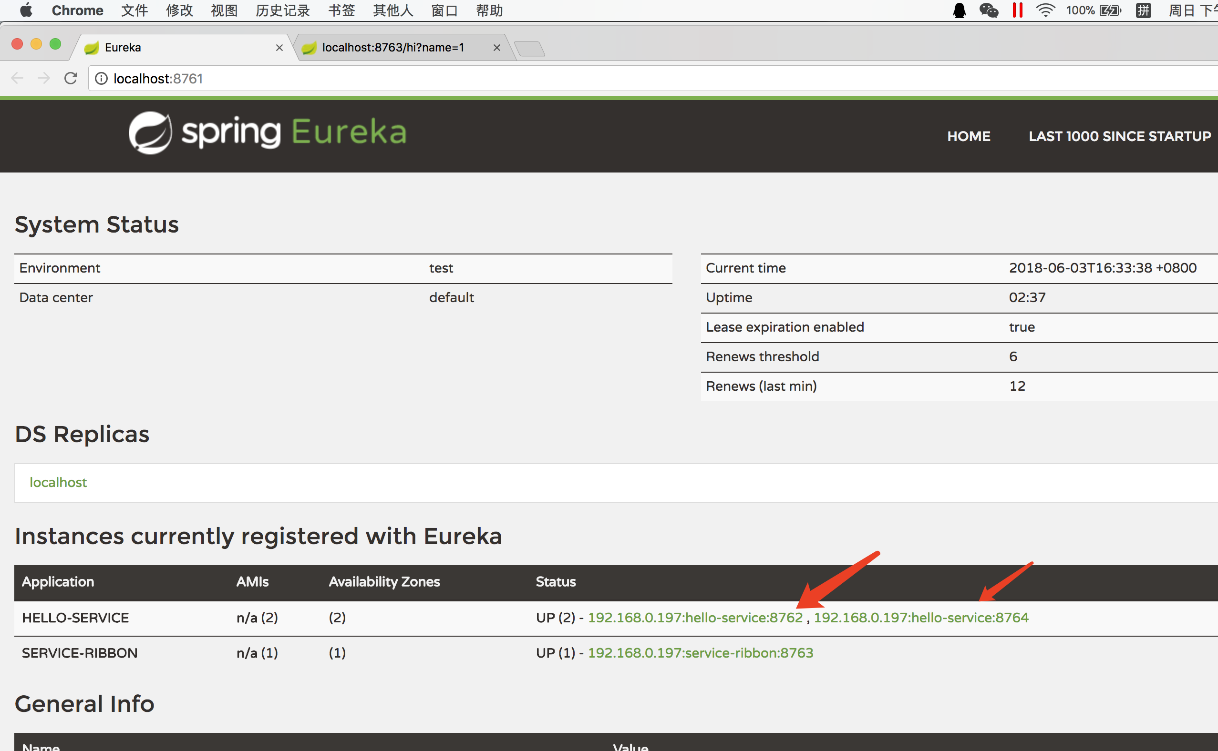This screenshot has width=1218, height=751.
Task: Click the Availability Zones column header
Action: click(384, 582)
